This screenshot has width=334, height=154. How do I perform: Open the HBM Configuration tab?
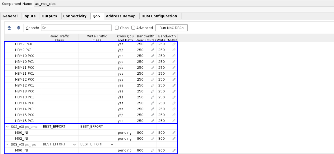click(x=160, y=16)
